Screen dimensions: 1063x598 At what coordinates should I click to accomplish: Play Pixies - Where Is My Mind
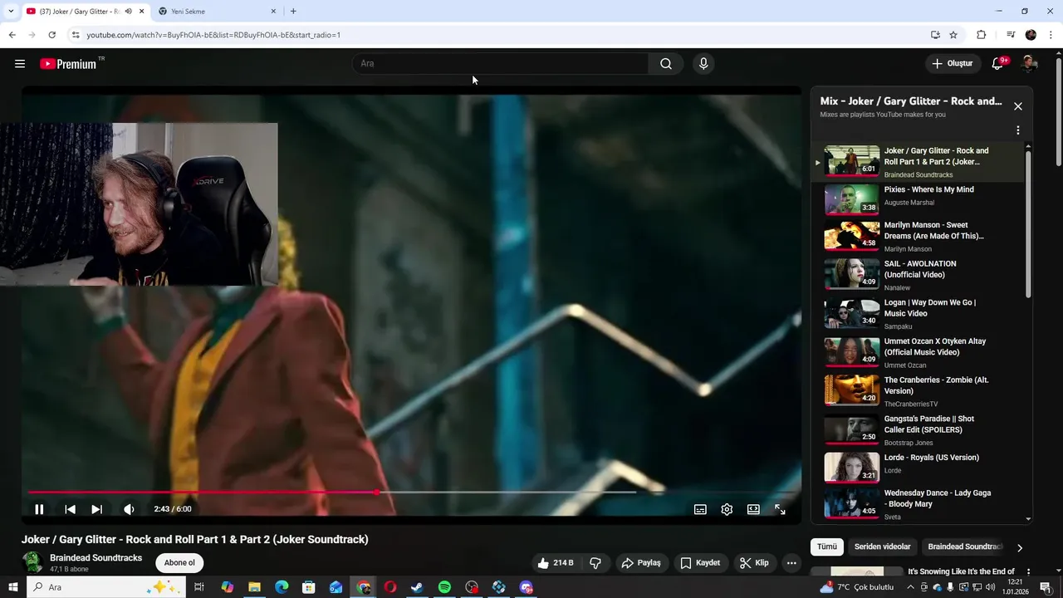pos(918,199)
